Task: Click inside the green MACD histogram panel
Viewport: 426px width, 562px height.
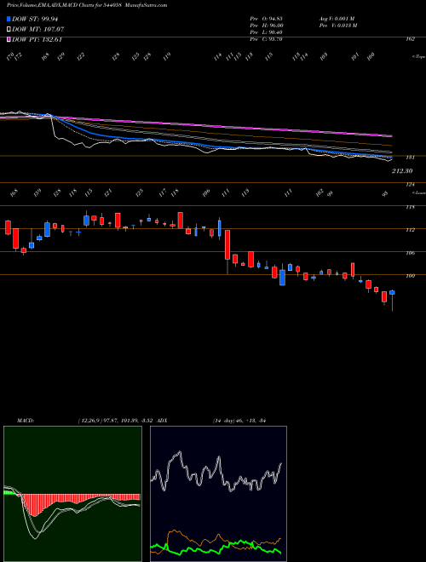Action: coord(72,494)
